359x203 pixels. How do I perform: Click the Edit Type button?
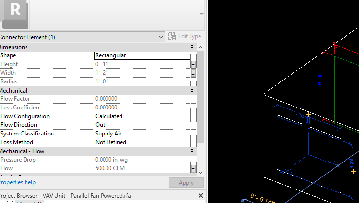[185, 36]
